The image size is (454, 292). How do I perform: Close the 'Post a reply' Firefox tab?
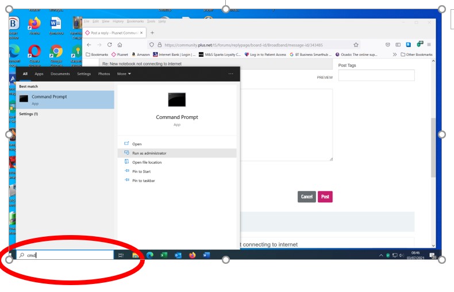point(141,33)
